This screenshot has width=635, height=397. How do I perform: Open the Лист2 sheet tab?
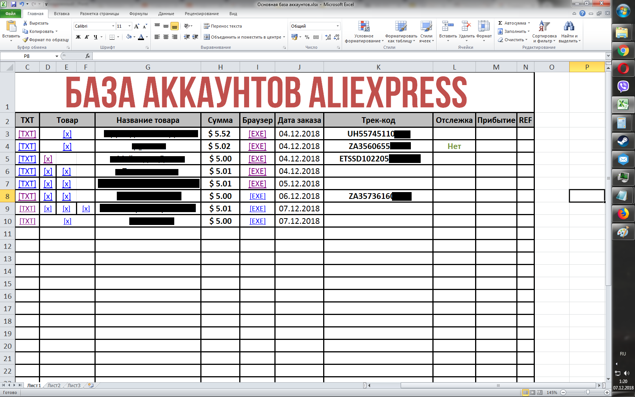tap(54, 385)
